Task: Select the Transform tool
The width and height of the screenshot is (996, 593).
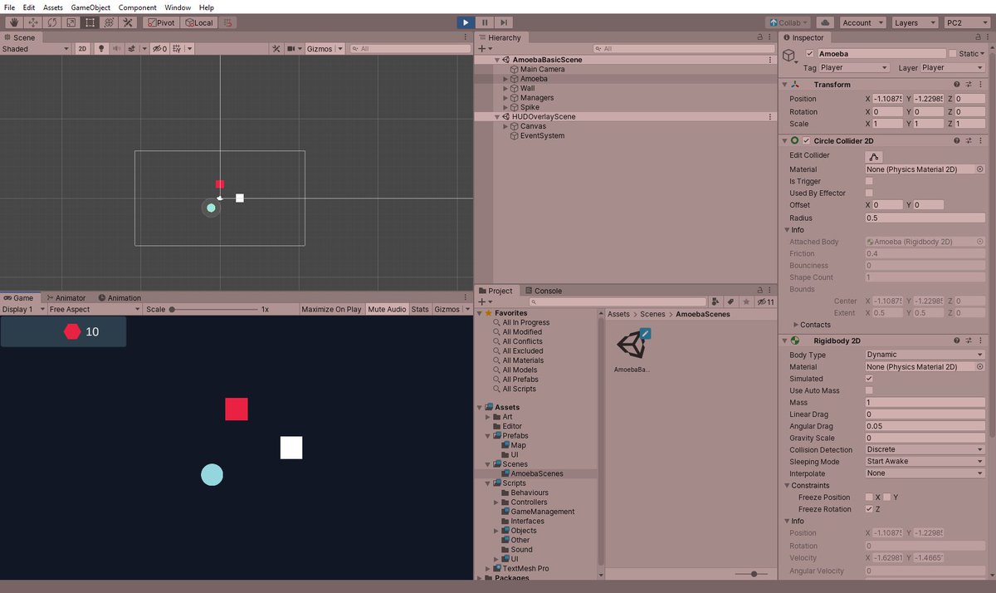Action: coord(109,22)
